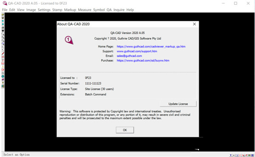Viewport: 255px width, 157px height.
Task: Click the serial number 1111-111123
Action: point(93,83)
